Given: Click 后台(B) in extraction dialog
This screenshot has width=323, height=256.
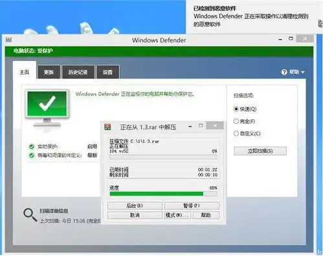Looking at the screenshot, I should point(135,205).
